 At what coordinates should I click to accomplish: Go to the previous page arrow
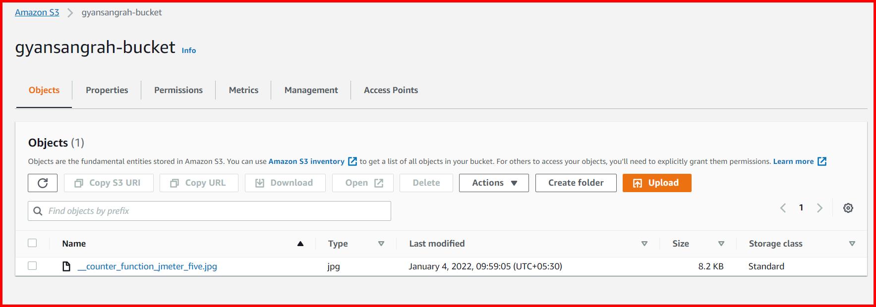(x=783, y=208)
